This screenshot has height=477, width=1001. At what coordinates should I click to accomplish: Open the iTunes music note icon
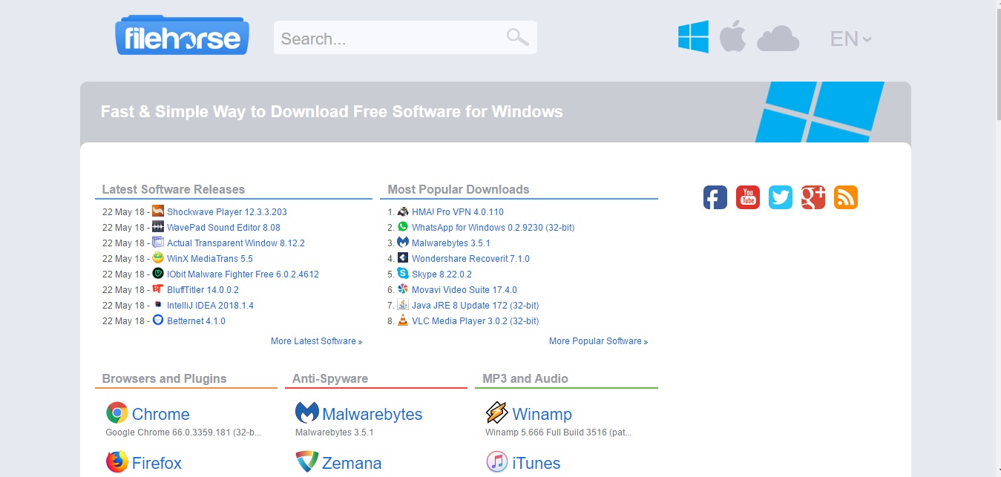point(496,461)
